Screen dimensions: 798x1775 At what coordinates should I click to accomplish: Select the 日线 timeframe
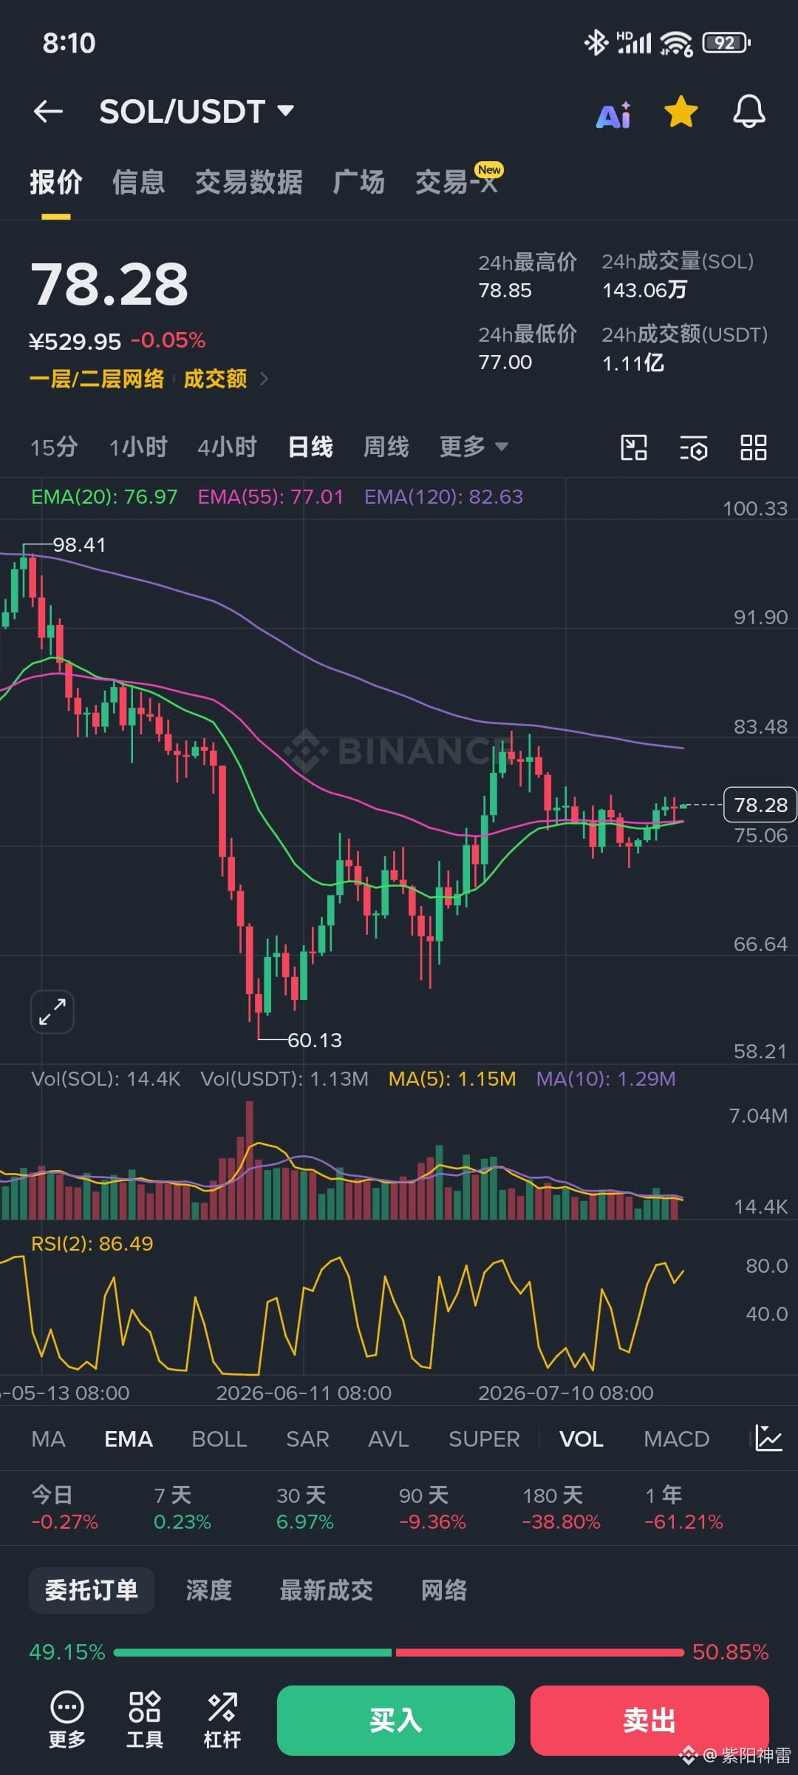310,447
